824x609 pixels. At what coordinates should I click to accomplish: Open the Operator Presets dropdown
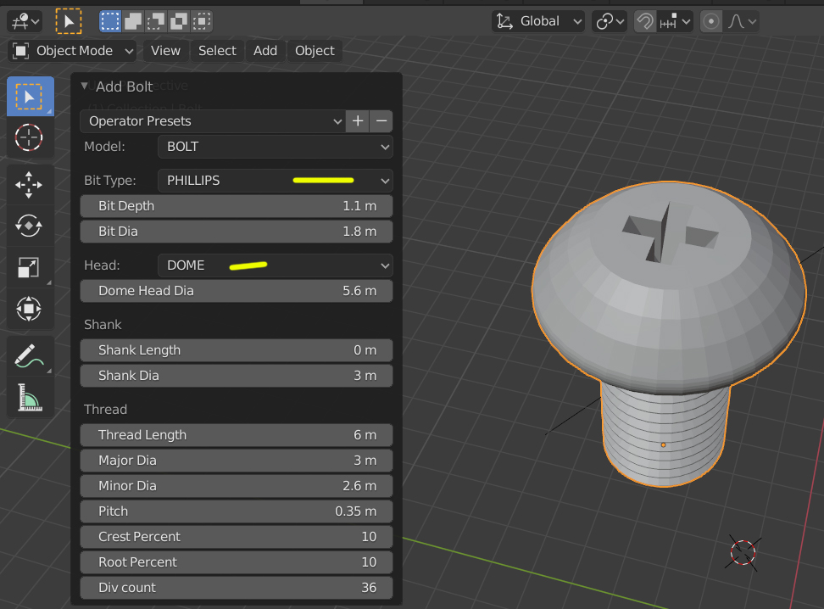point(213,121)
